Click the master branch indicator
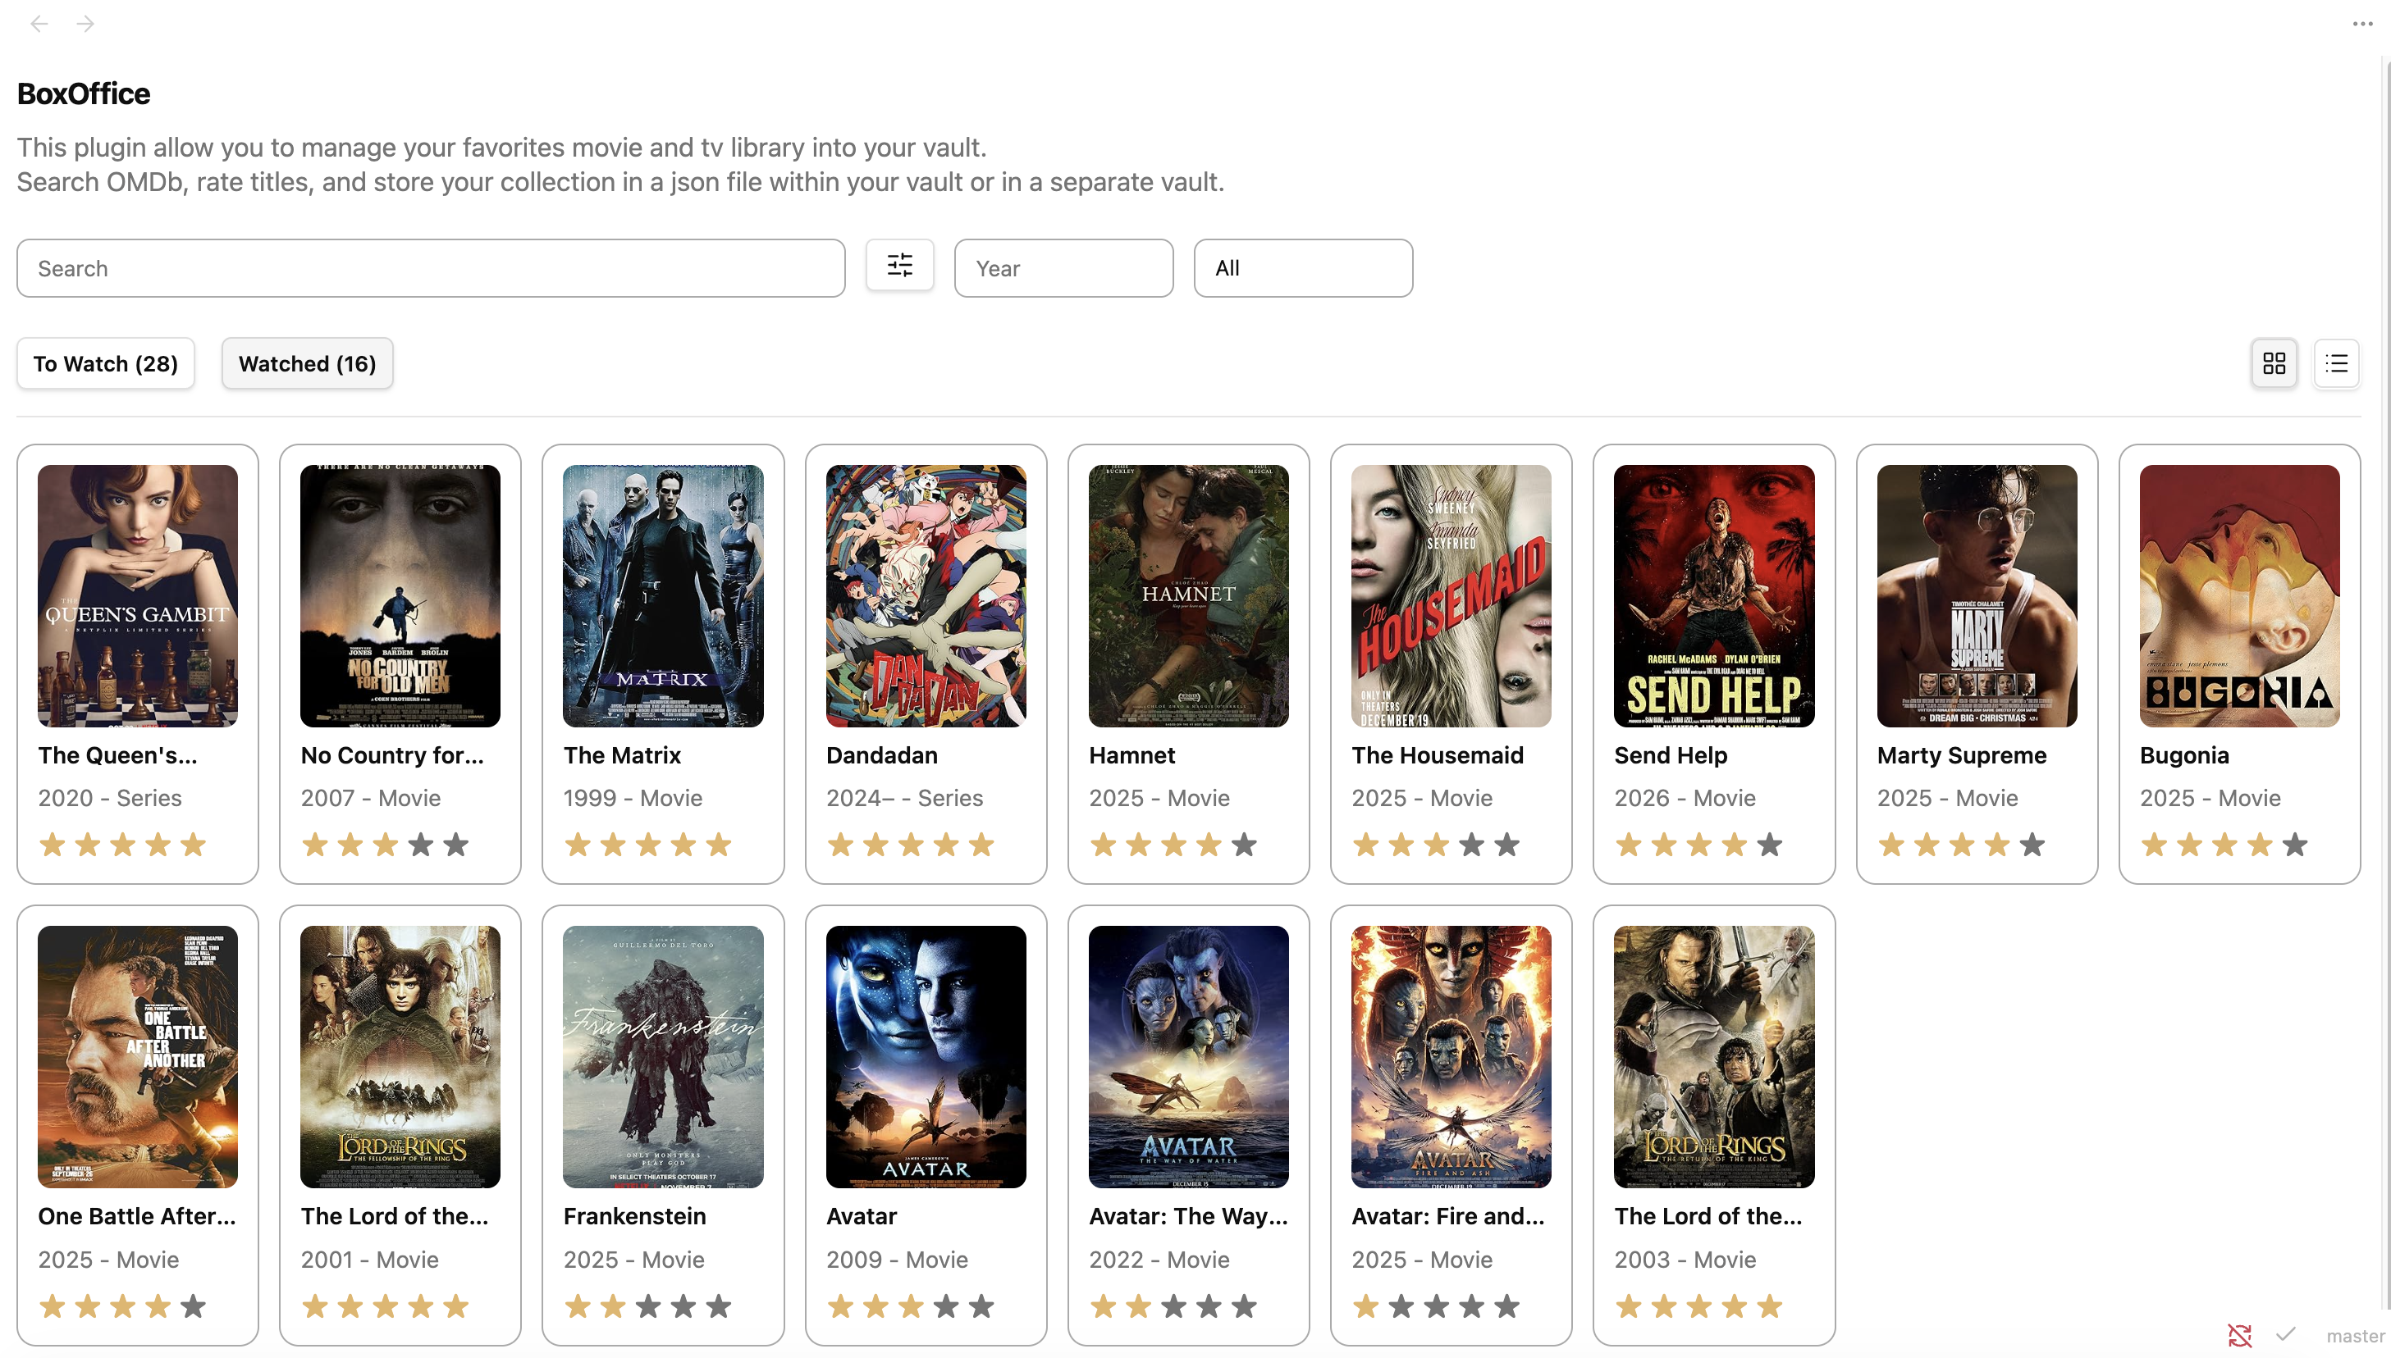The height and width of the screenshot is (1358, 2391). pos(2355,1336)
